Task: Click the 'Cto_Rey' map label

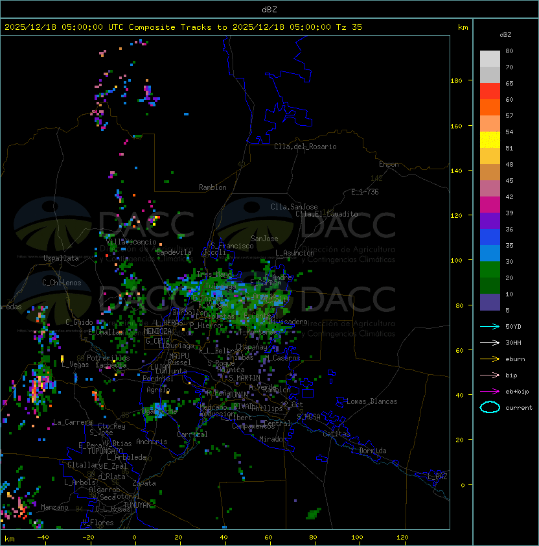Action: click(x=111, y=426)
